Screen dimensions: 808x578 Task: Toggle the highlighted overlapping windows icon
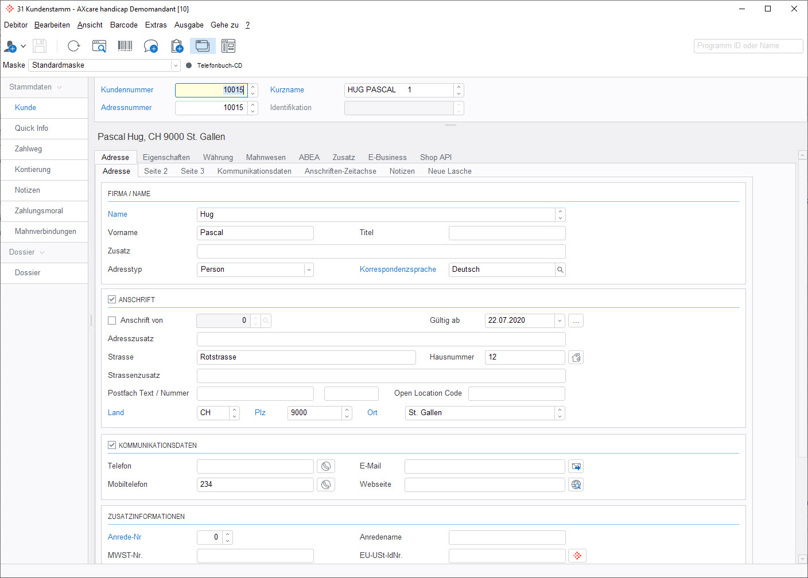[203, 46]
